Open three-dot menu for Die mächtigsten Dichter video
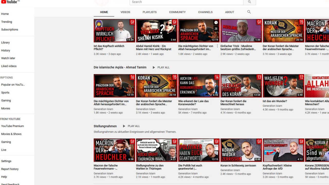329x185 pixels. tap(217, 46)
